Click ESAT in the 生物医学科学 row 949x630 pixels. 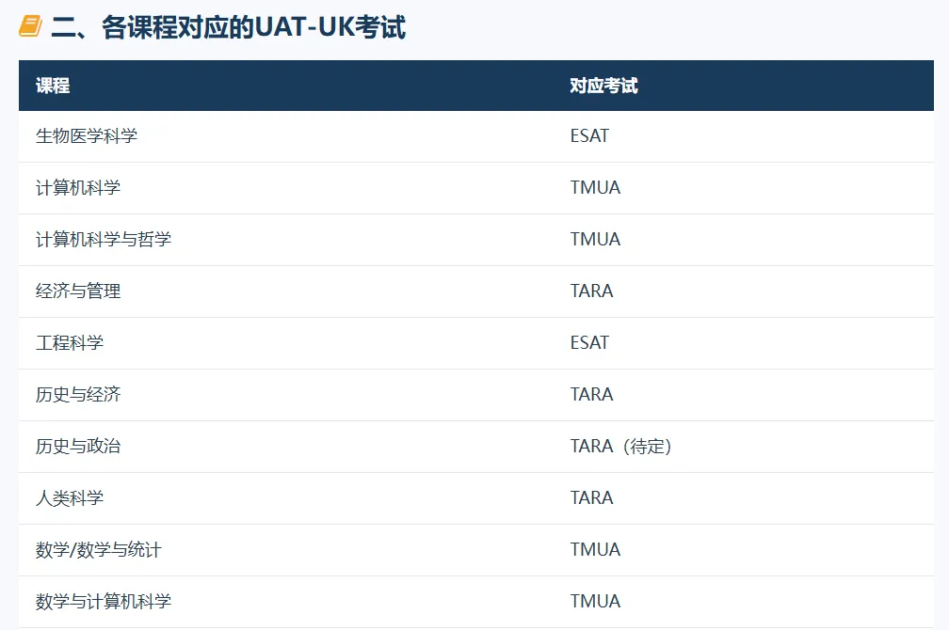589,136
